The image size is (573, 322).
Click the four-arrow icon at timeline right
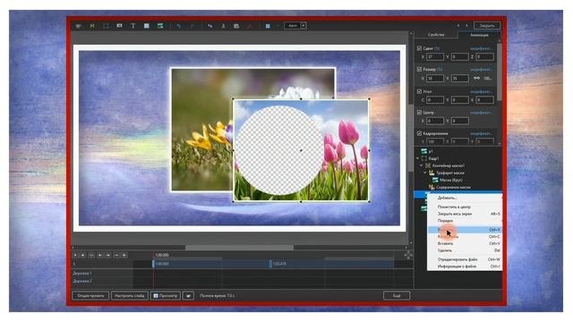(408, 255)
